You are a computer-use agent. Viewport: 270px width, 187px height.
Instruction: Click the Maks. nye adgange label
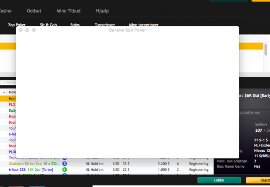232,161
